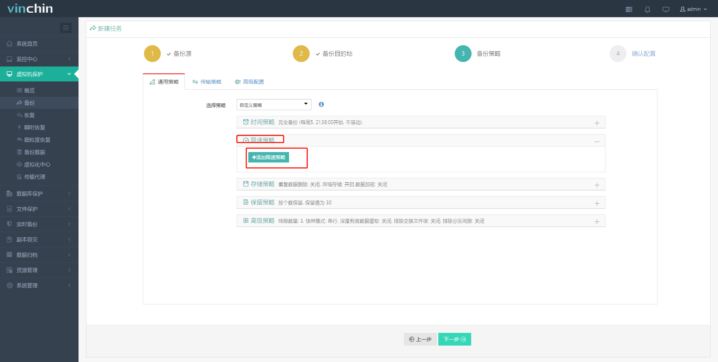Screen dimensions: 718x362
Task: Switch to 通用策略 tab
Action: click(x=164, y=82)
